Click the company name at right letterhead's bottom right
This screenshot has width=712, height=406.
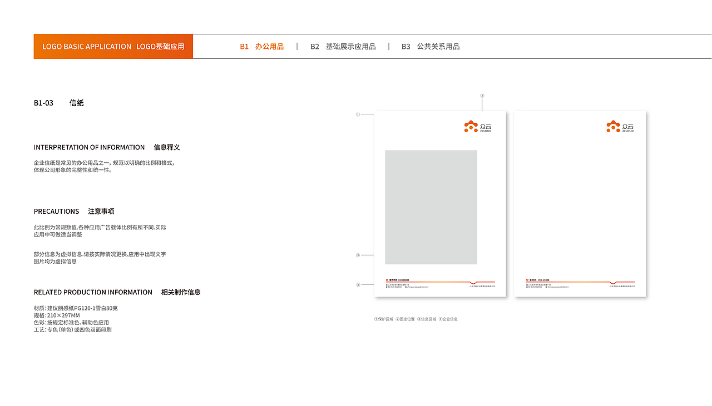coord(622,287)
